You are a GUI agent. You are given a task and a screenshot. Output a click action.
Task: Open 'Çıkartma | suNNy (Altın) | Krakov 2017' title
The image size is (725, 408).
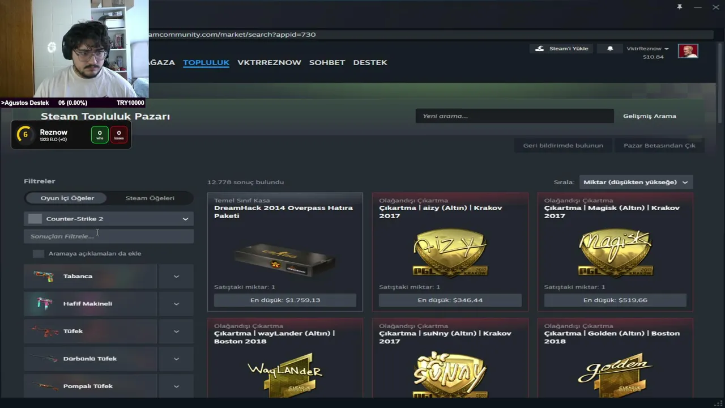tap(445, 337)
